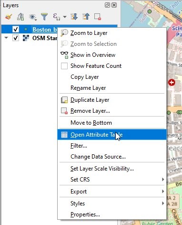Choose Set Layer Scale Visibility...
The height and width of the screenshot is (225, 182).
pos(112,169)
